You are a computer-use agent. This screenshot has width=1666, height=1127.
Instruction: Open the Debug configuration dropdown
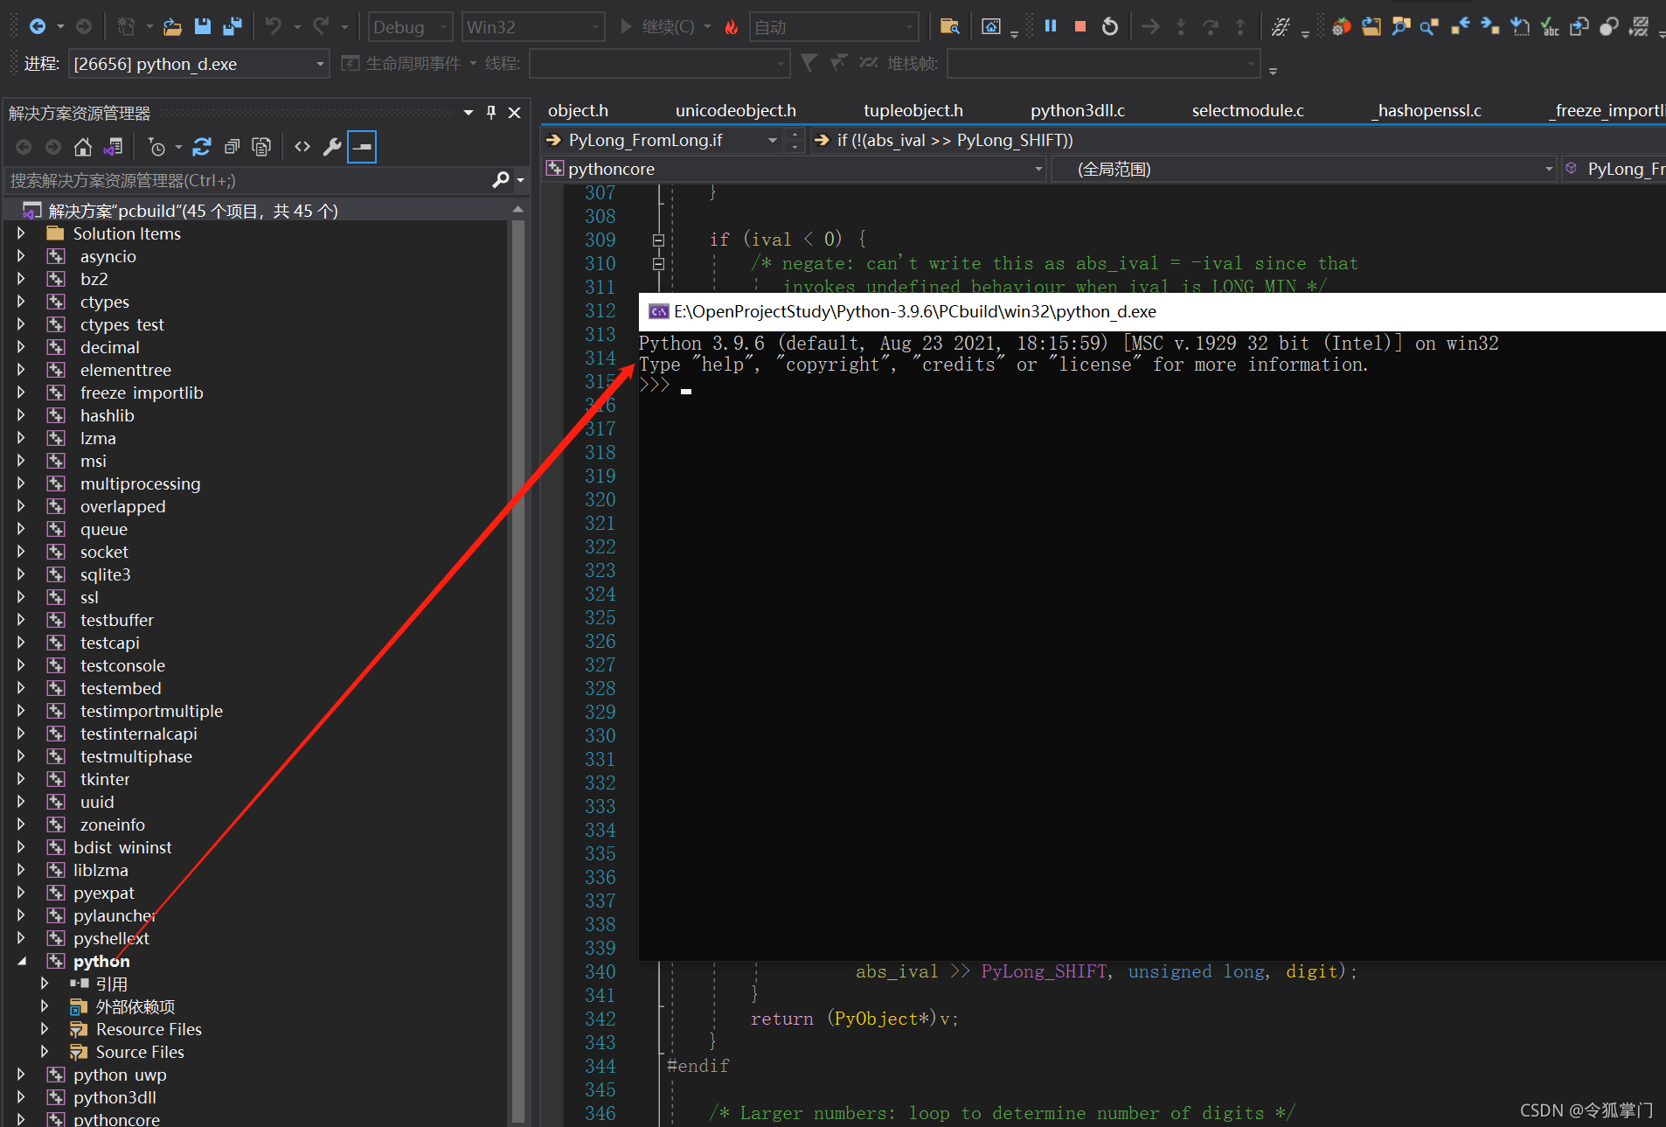tap(410, 27)
